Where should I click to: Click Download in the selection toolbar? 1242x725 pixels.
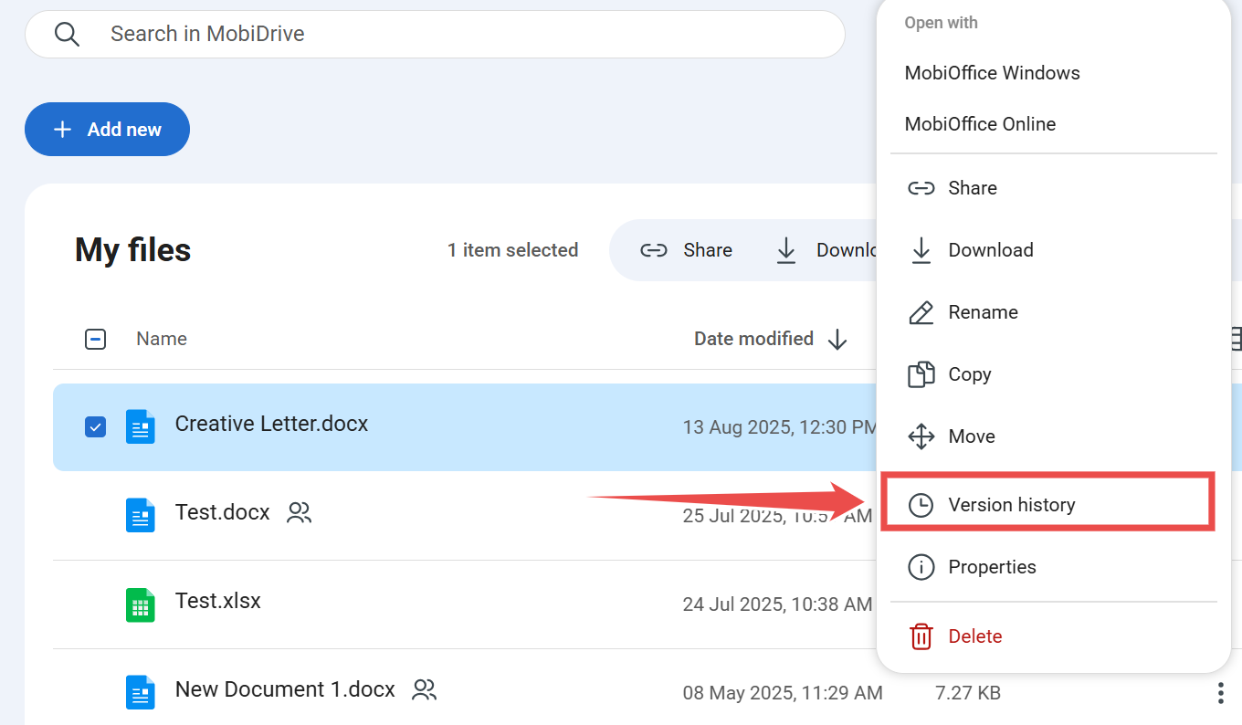click(x=826, y=250)
